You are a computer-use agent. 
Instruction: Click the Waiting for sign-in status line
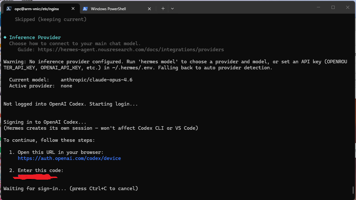[x=70, y=188]
